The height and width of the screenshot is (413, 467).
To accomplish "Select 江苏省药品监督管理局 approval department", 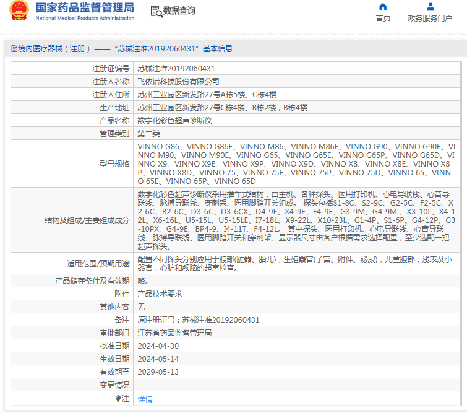I will point(174,333).
